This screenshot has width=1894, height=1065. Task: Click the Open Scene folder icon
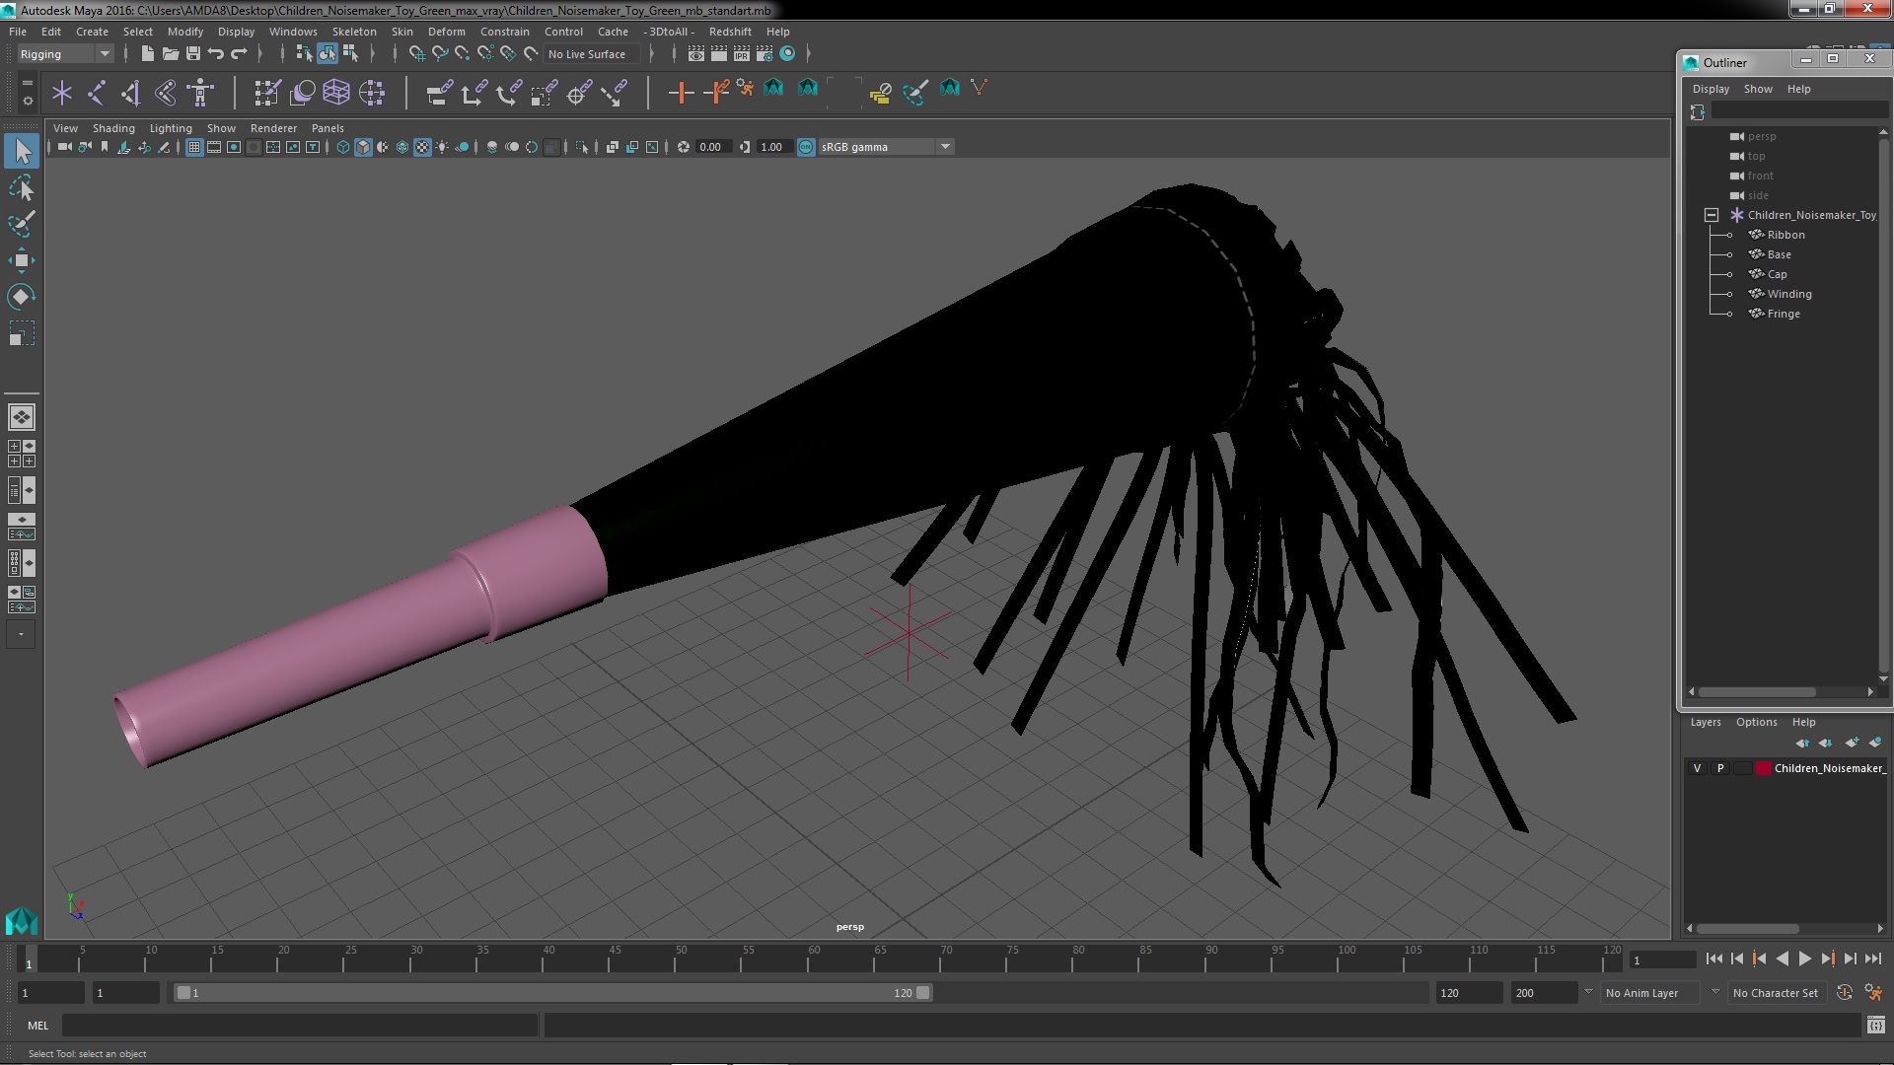click(170, 53)
